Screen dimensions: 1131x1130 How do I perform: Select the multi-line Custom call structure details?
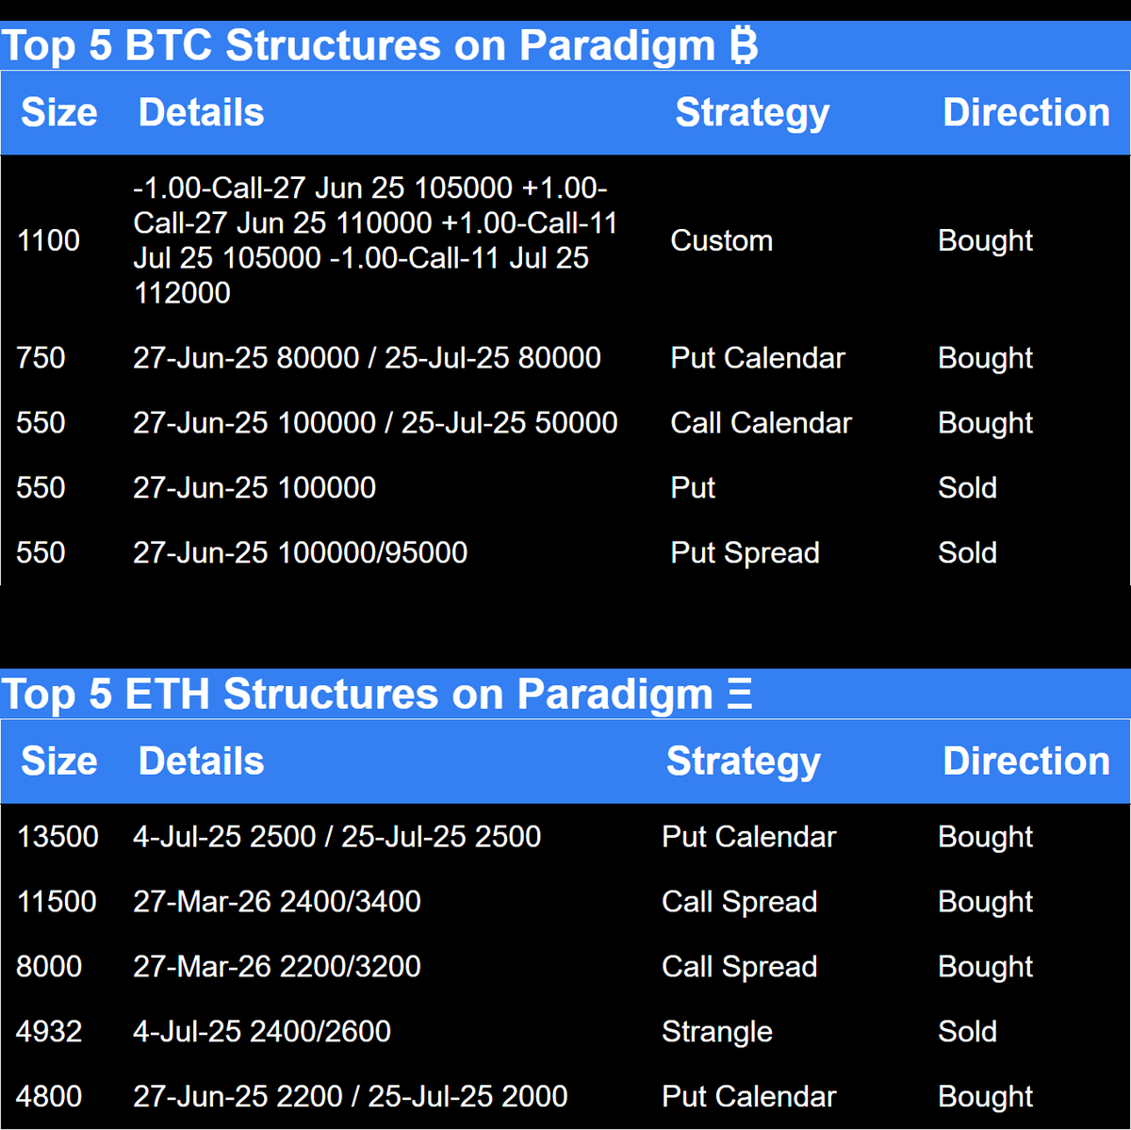375,240
